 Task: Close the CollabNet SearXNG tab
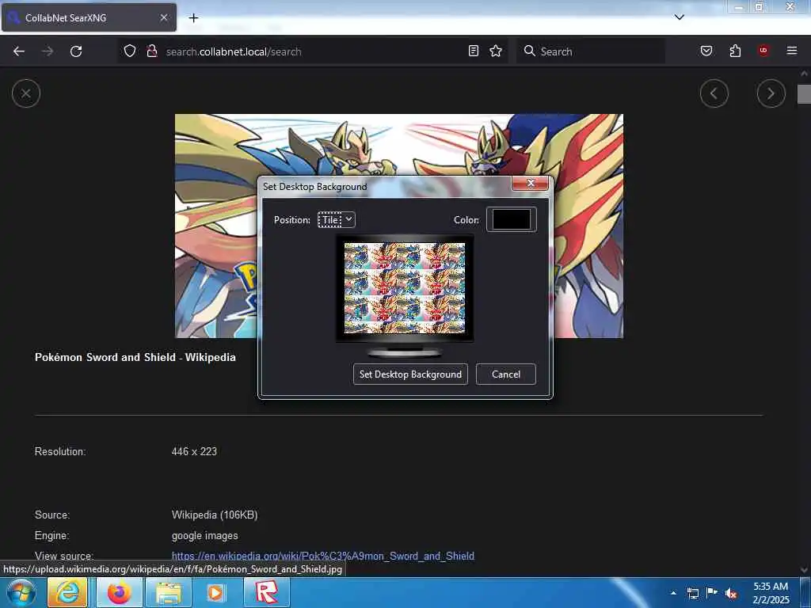click(x=164, y=17)
